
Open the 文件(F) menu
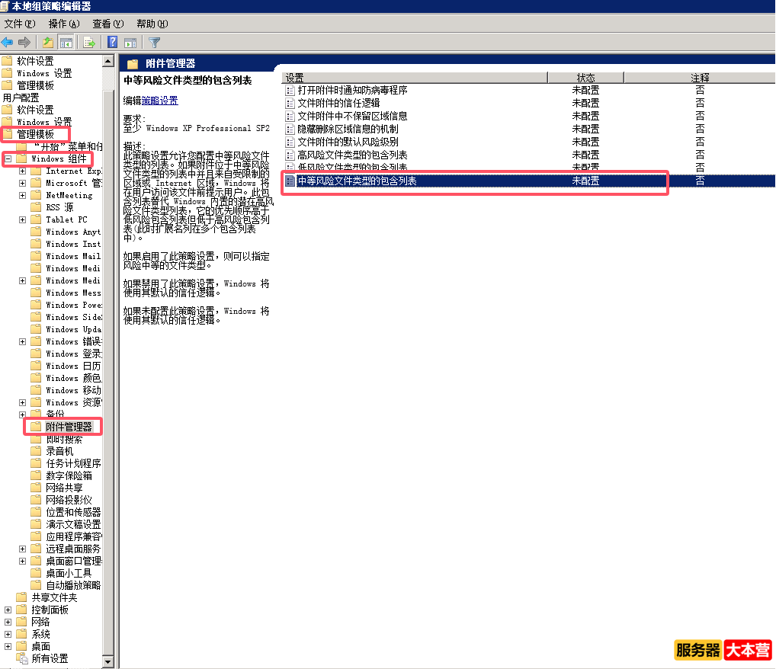point(20,24)
